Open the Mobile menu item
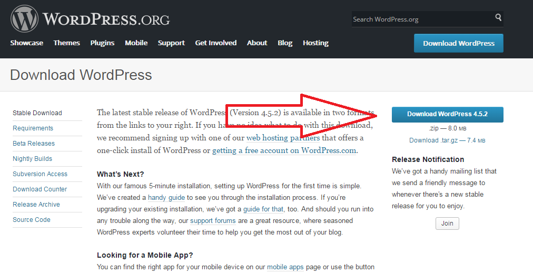 [136, 43]
